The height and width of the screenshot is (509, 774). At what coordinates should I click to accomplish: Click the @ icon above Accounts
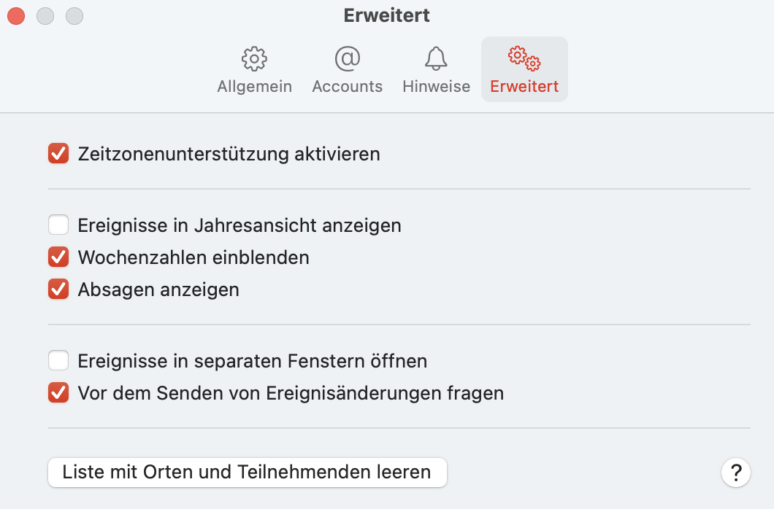tap(347, 57)
